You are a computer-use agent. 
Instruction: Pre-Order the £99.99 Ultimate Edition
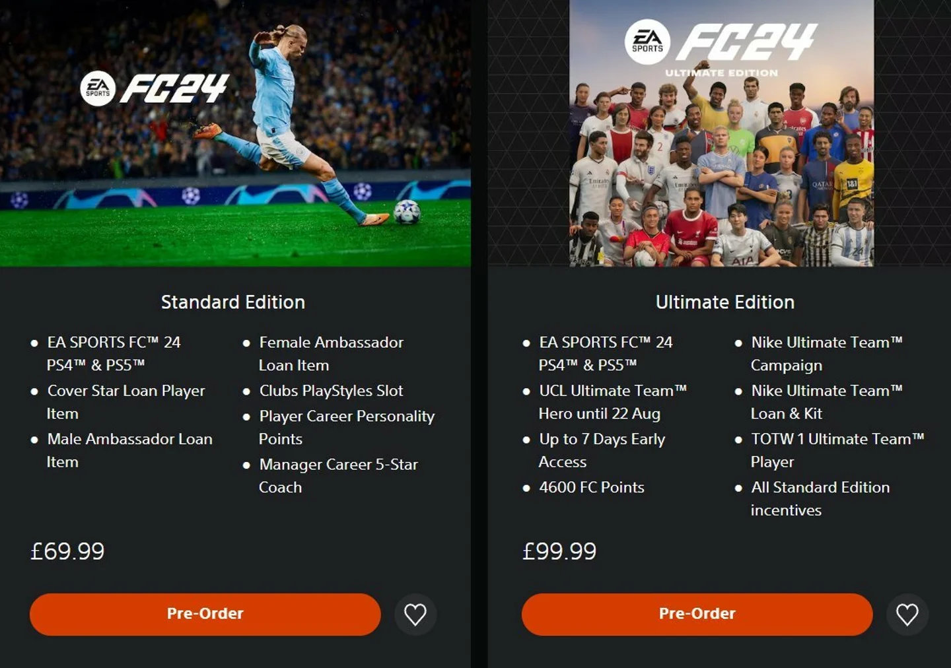coord(697,615)
